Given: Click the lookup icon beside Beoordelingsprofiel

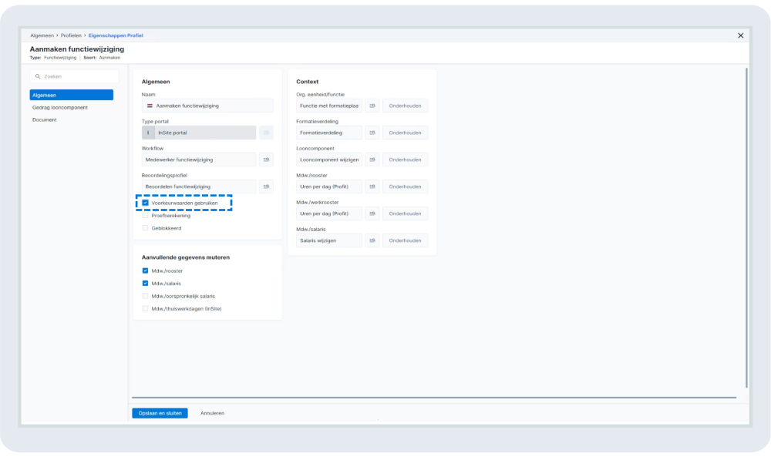Looking at the screenshot, I should 266,186.
